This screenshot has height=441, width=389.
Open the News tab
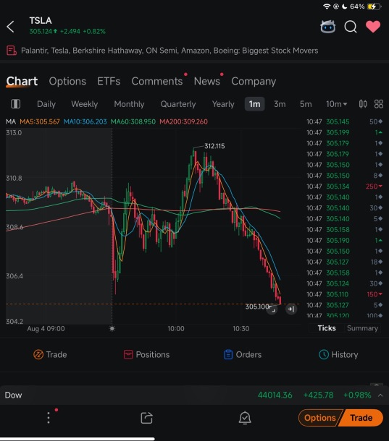click(207, 81)
